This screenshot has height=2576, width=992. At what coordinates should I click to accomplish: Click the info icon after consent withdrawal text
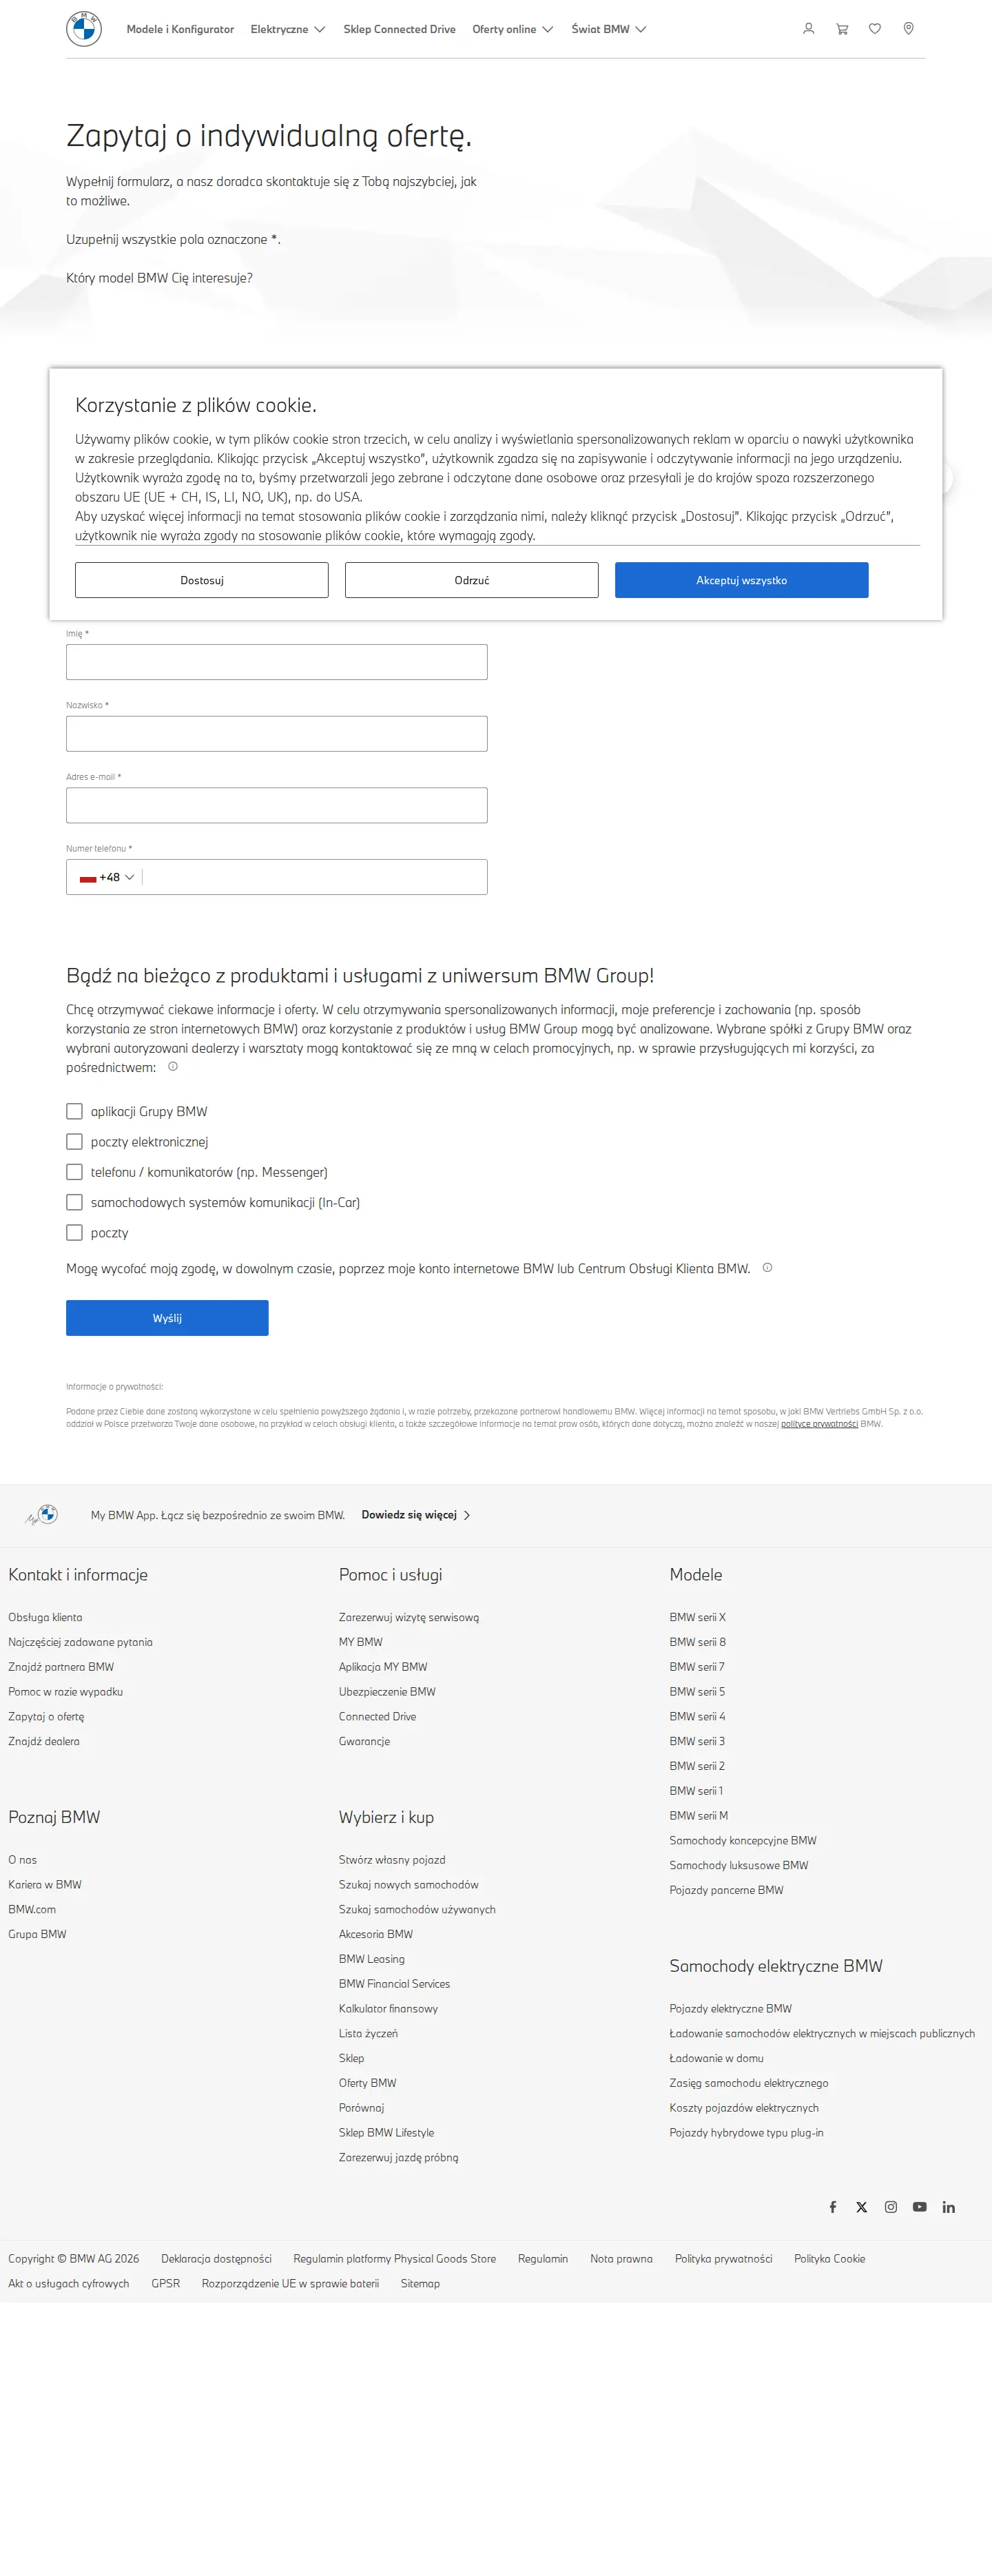(767, 1267)
